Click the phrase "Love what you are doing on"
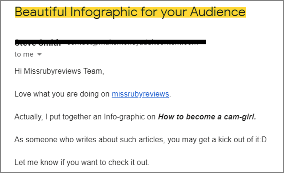The height and width of the screenshot is (173, 284). 62,94
